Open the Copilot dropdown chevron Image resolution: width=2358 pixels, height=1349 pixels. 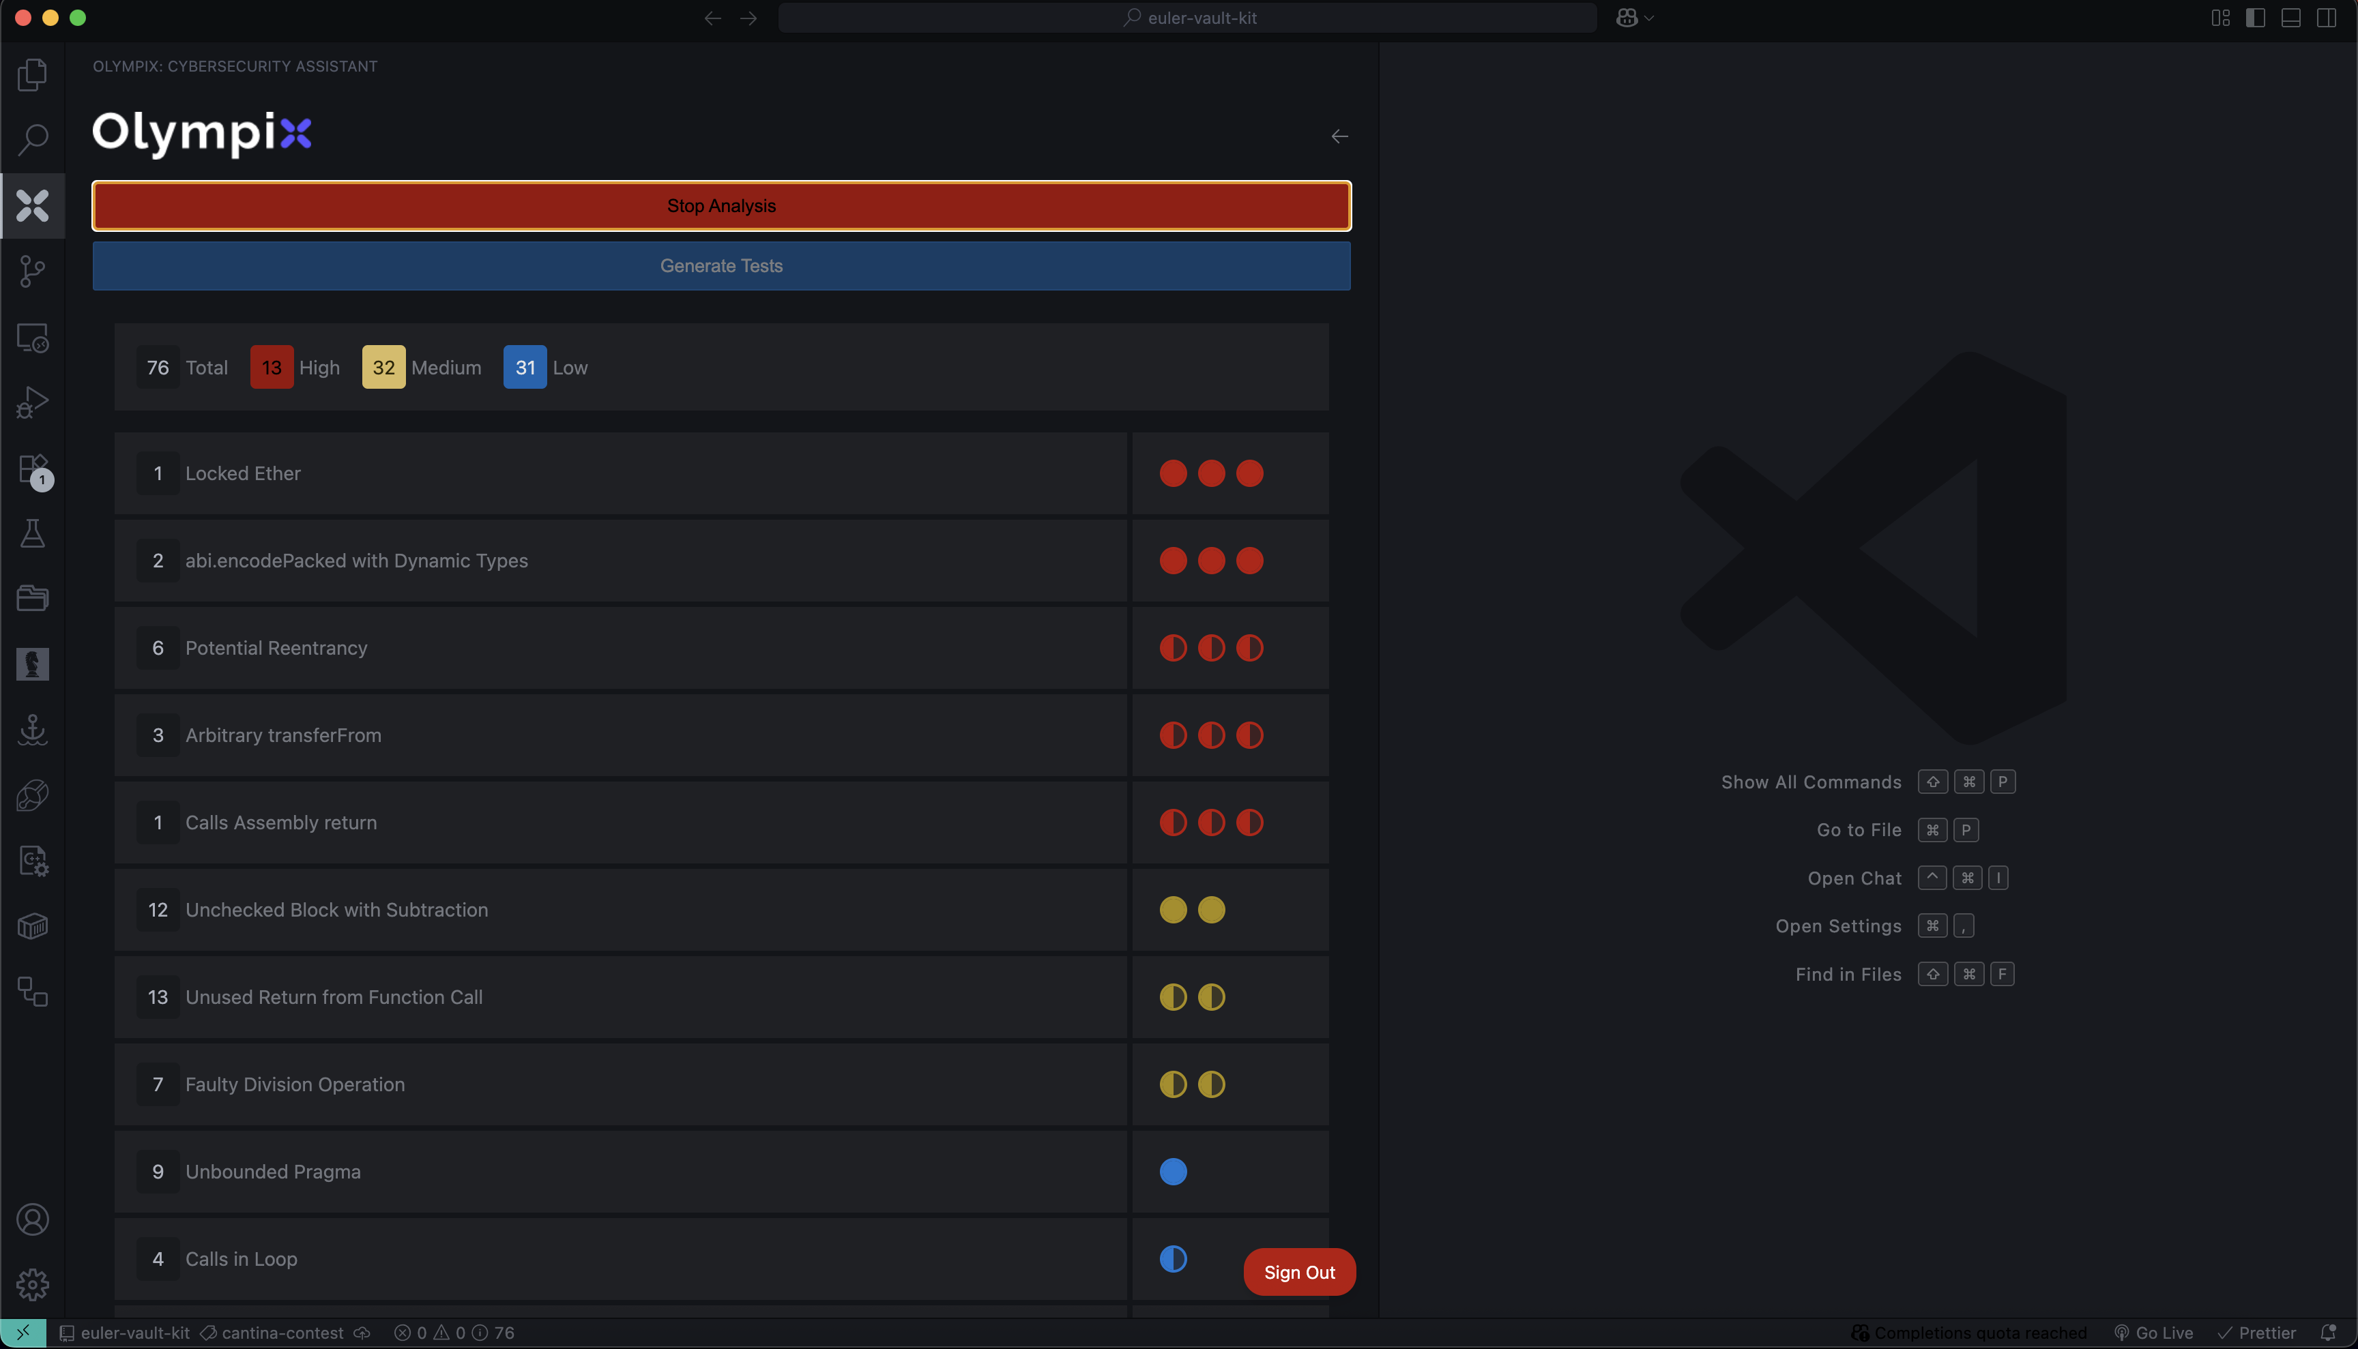coord(1649,18)
